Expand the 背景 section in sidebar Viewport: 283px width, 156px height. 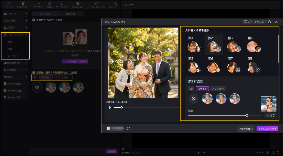[14, 77]
